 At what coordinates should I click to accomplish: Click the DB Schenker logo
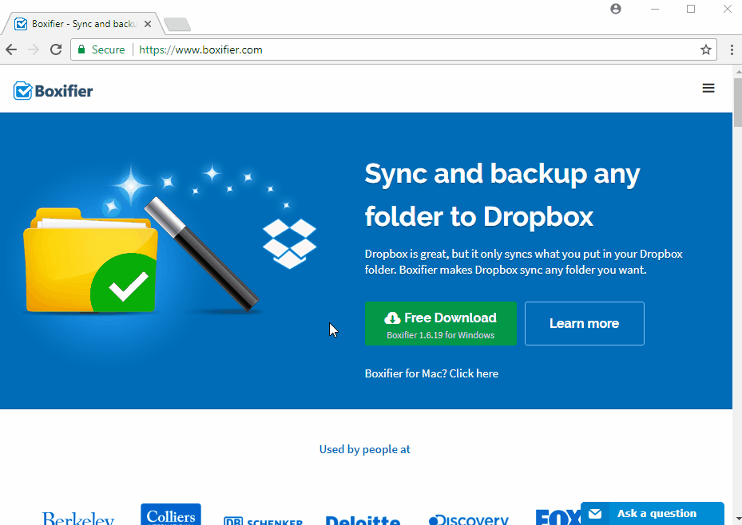[x=264, y=521]
